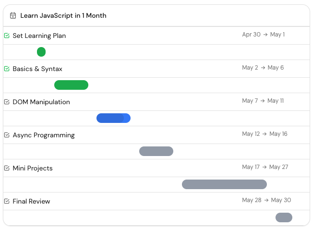312x229 pixels.
Task: Click the calendar icon beside the title
Action: click(x=13, y=15)
